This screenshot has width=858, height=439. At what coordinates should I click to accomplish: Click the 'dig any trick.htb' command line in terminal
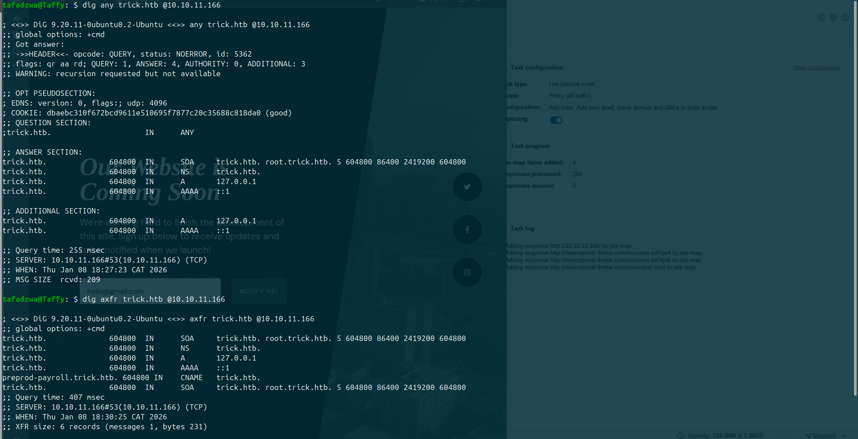111,5
